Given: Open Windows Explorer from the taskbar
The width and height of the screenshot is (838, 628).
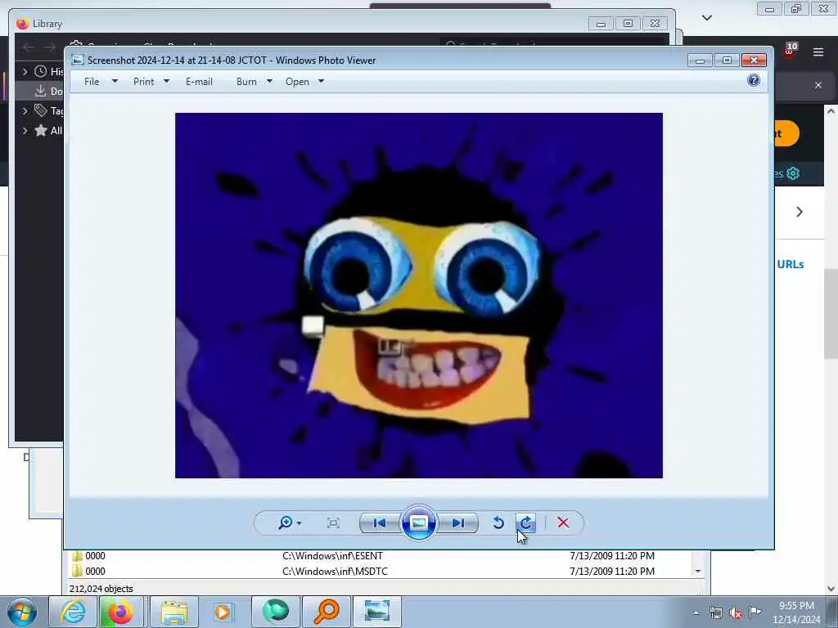Looking at the screenshot, I should pyautogui.click(x=174, y=612).
